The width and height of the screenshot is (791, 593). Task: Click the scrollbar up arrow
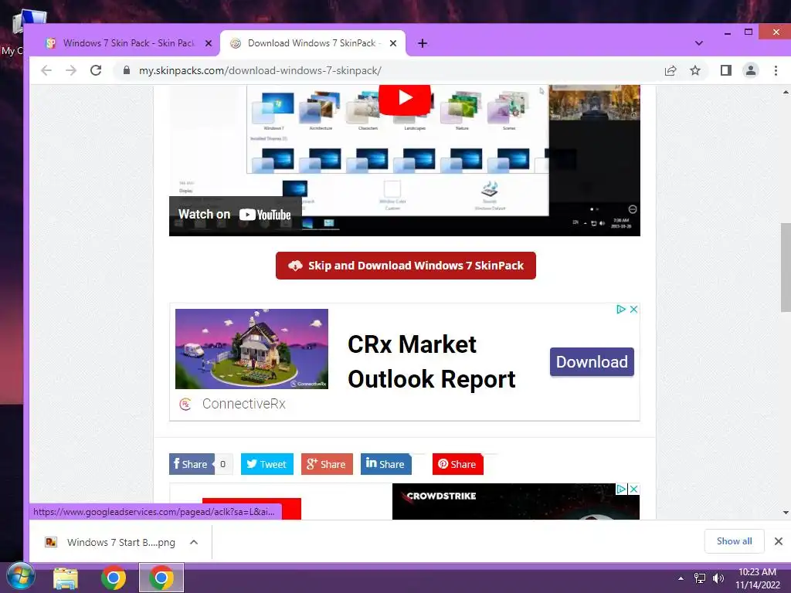pos(786,93)
